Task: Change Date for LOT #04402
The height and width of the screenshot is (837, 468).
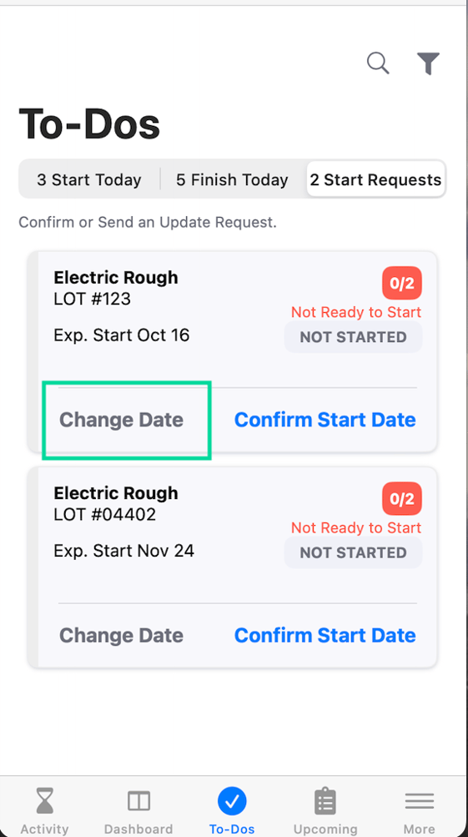Action: pos(121,635)
